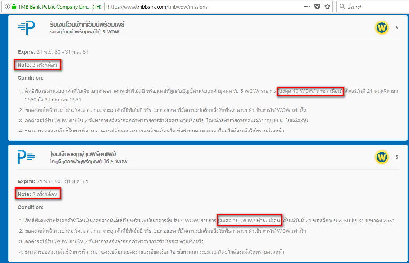This screenshot has width=409, height=263.
Task: Open the page actions three-dots menu
Action: point(307,7)
